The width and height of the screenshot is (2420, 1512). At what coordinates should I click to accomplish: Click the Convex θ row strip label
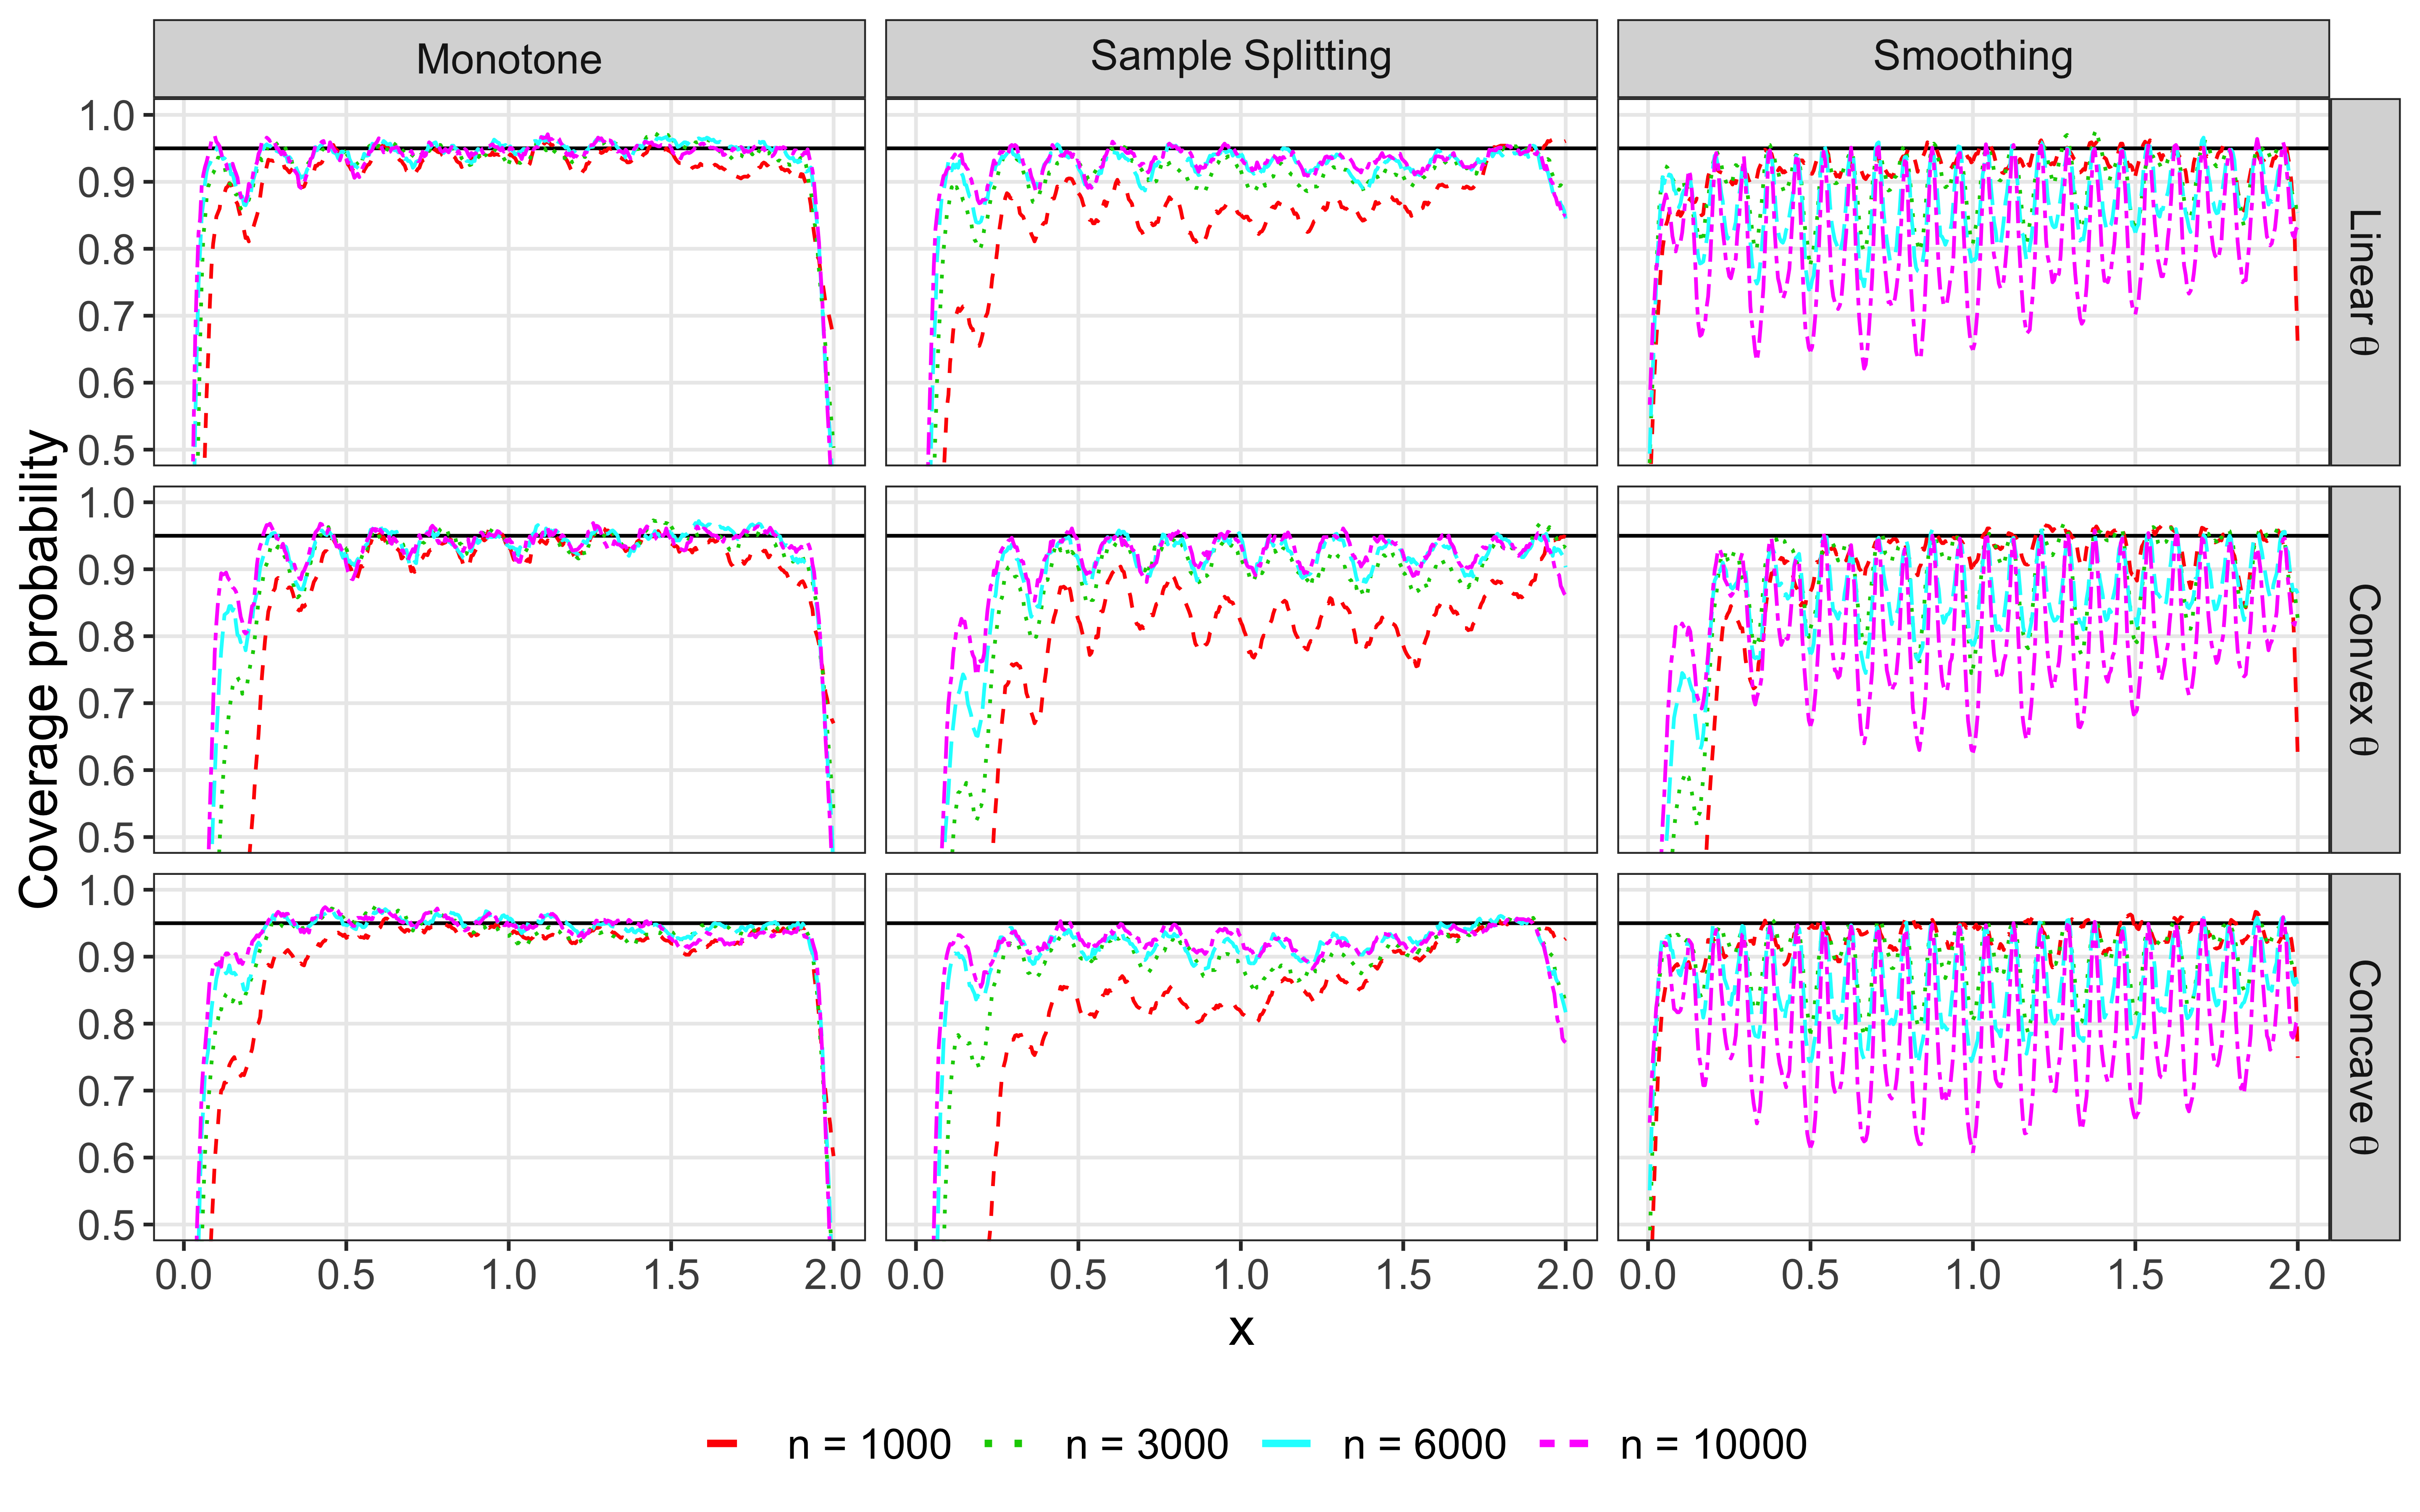pyautogui.click(x=2365, y=670)
